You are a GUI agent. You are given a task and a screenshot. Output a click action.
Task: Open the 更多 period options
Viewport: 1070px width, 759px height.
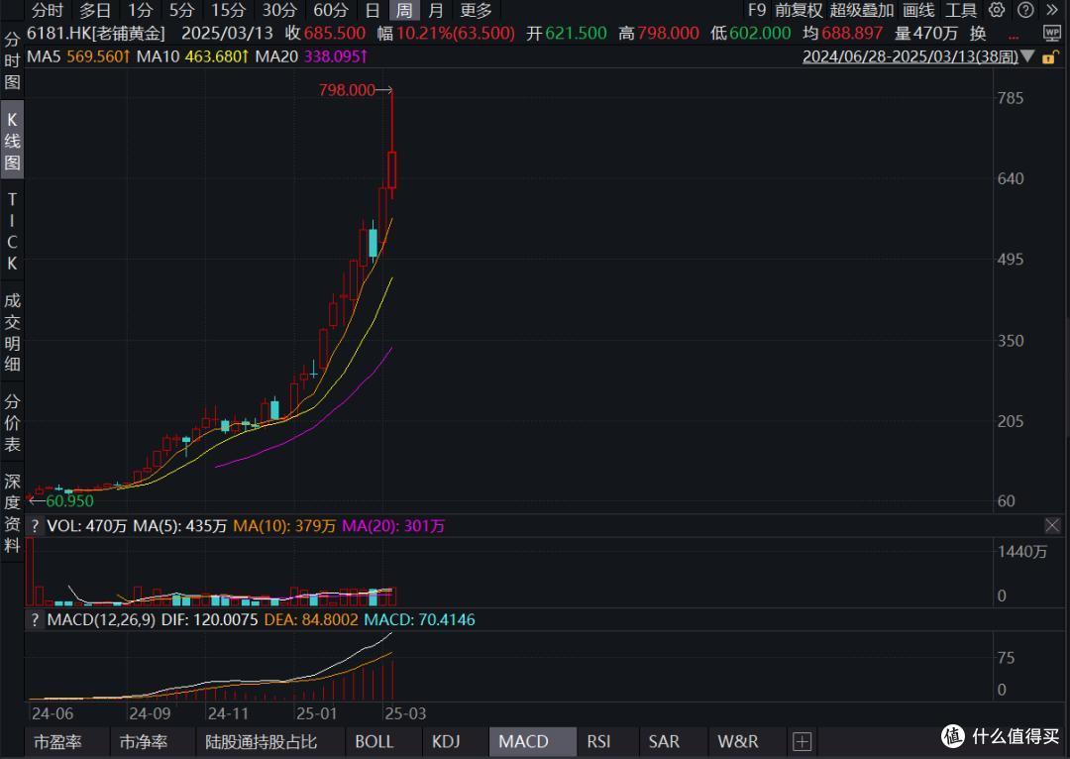(x=476, y=10)
